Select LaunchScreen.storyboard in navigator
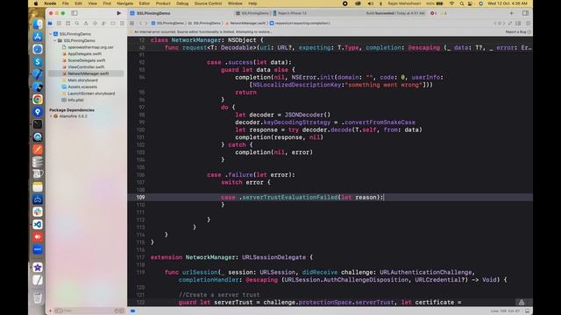Image resolution: width=561 pixels, height=315 pixels. (x=91, y=94)
